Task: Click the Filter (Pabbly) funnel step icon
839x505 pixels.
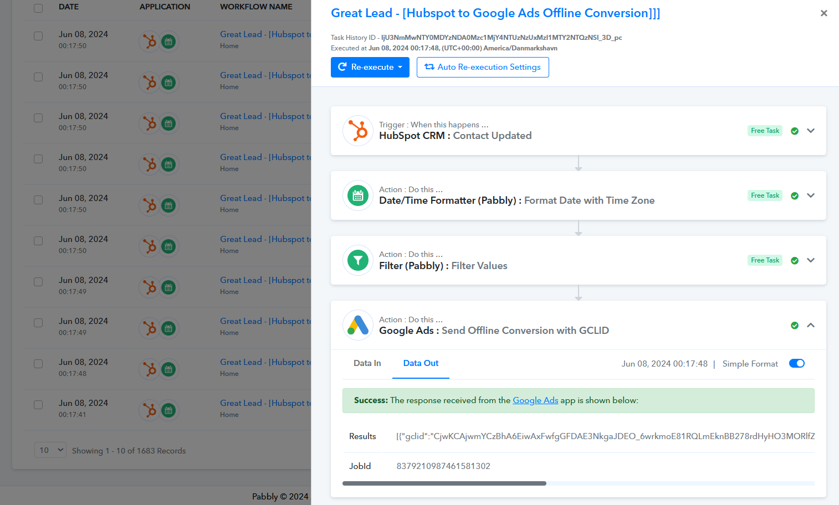Action: pyautogui.click(x=358, y=260)
